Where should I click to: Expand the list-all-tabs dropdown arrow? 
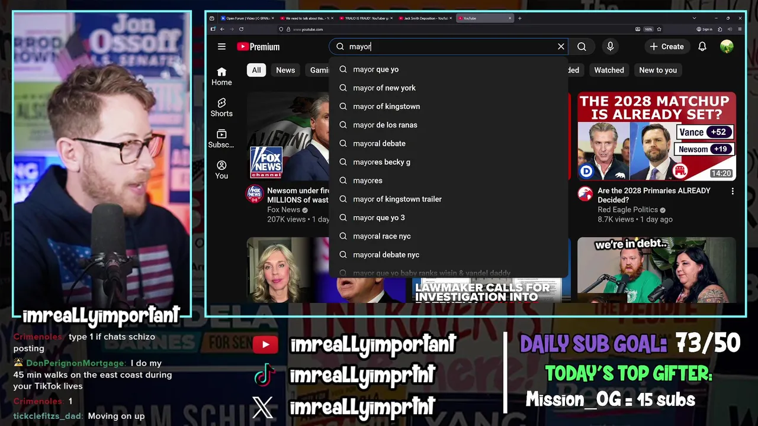[694, 18]
